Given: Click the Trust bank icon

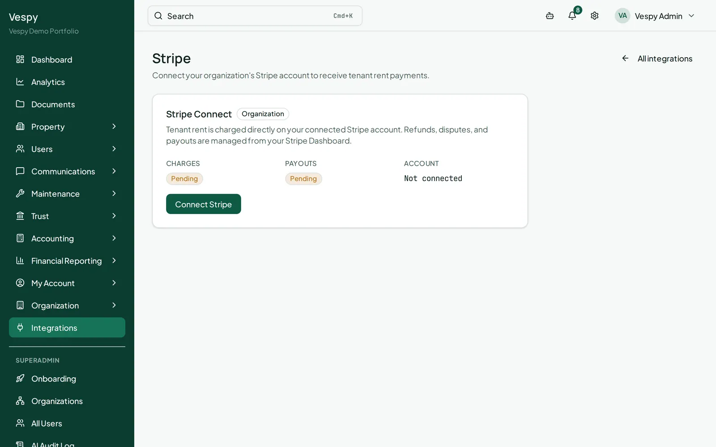Looking at the screenshot, I should (x=20, y=216).
